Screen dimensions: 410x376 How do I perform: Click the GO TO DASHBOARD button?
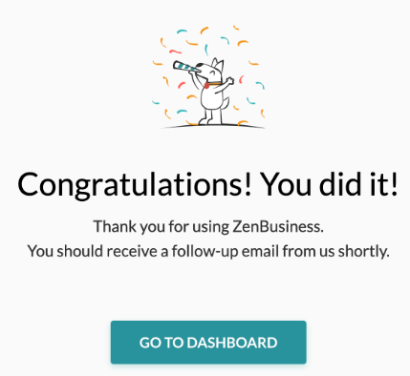coord(208,343)
